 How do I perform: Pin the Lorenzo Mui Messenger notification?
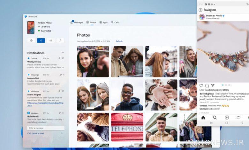pyautogui.click(x=61, y=75)
